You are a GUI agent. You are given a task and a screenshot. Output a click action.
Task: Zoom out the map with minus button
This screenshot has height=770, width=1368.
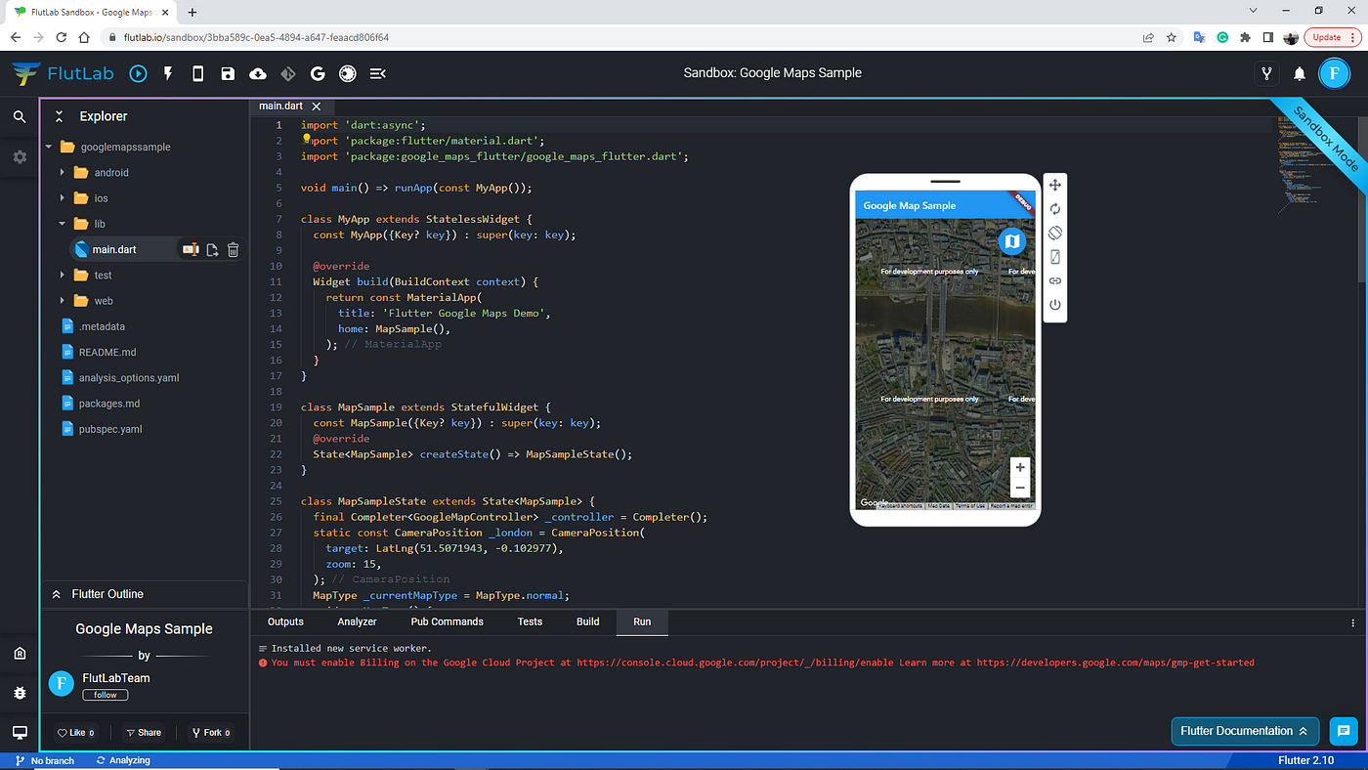click(x=1020, y=489)
